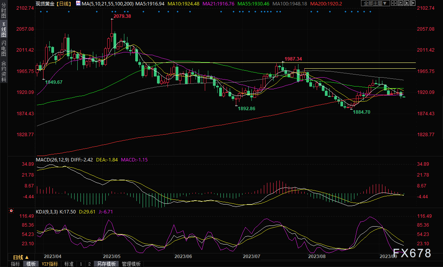Select the K线图 sidebar tab
443x267 pixels.
pos(4,29)
